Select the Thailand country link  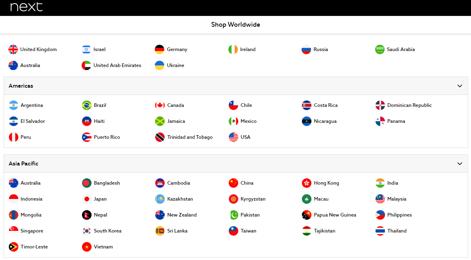tap(391, 230)
